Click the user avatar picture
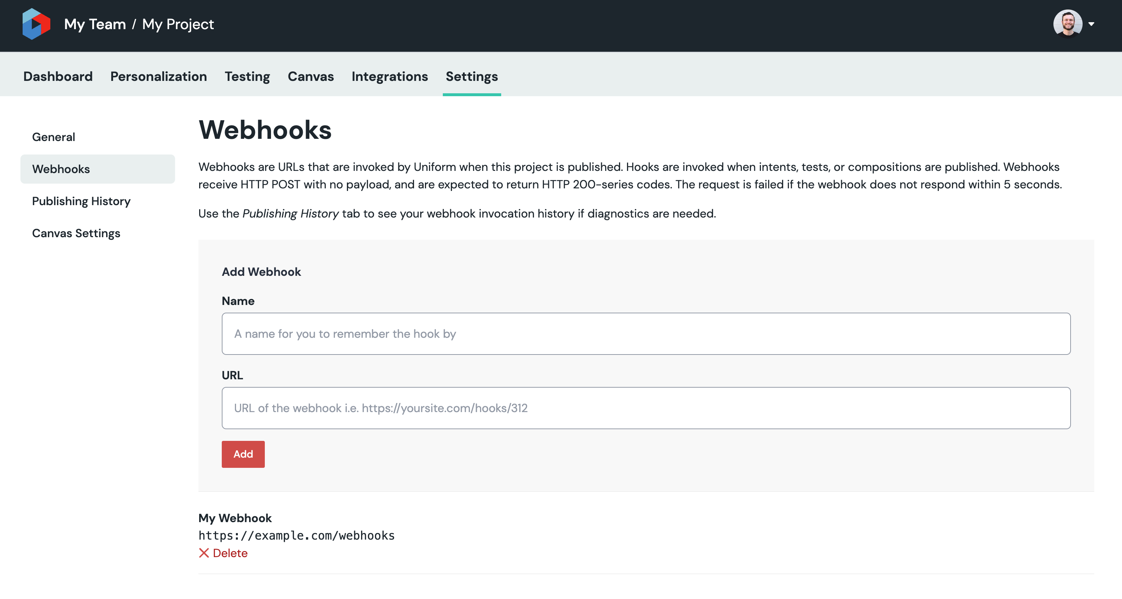This screenshot has height=599, width=1122. [1067, 23]
